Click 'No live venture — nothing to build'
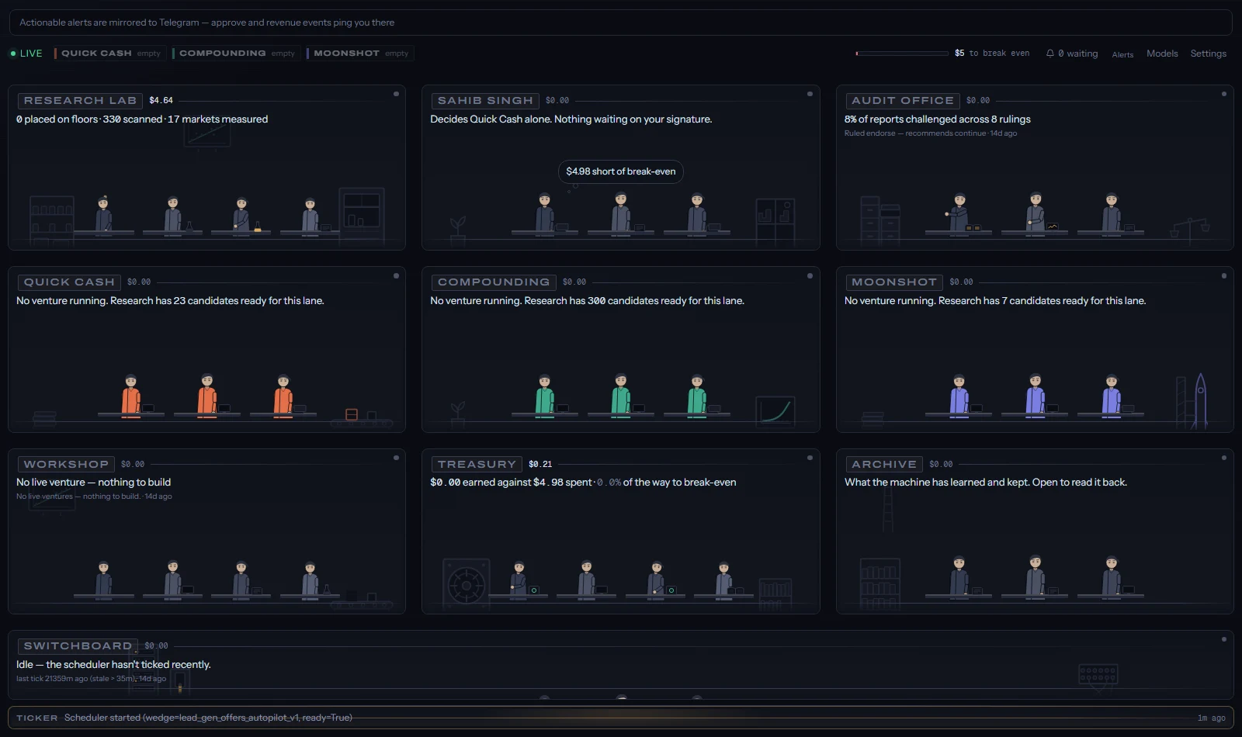Viewport: 1242px width, 737px height. [x=93, y=483]
